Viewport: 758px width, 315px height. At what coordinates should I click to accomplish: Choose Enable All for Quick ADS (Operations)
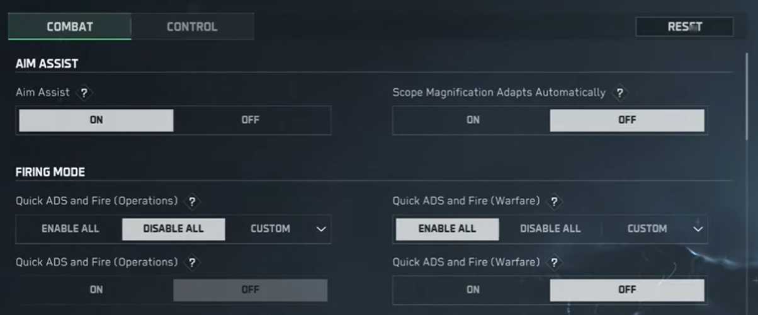tap(70, 229)
